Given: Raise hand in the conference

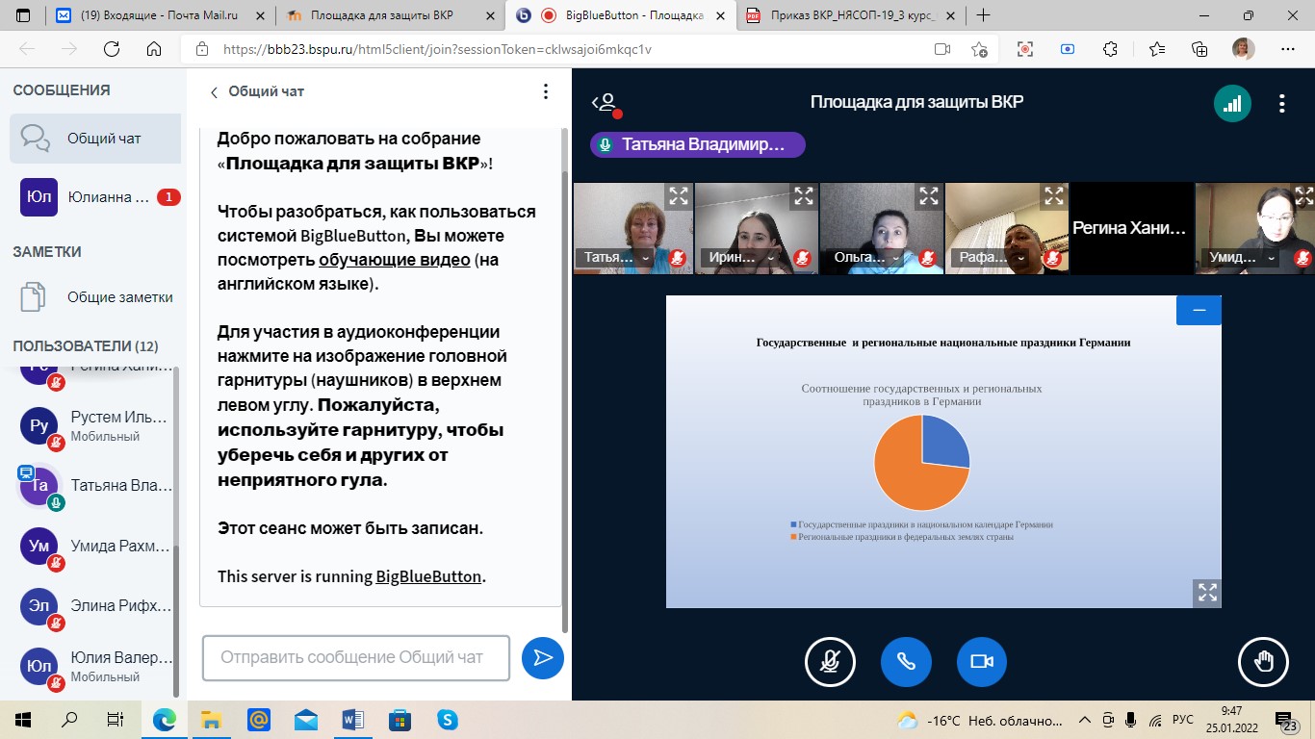Looking at the screenshot, I should point(1262,662).
